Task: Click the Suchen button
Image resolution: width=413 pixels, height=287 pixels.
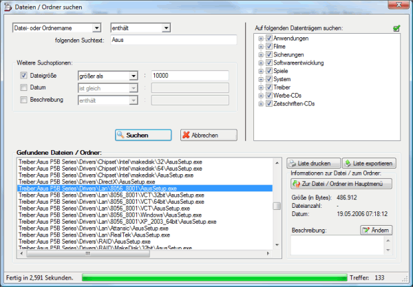Action: click(143, 135)
